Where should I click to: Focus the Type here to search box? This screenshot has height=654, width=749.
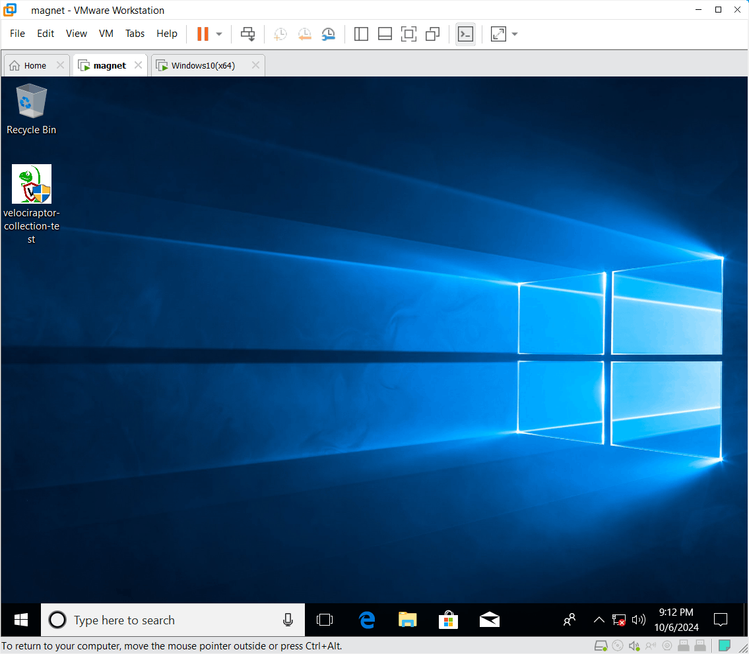click(173, 620)
